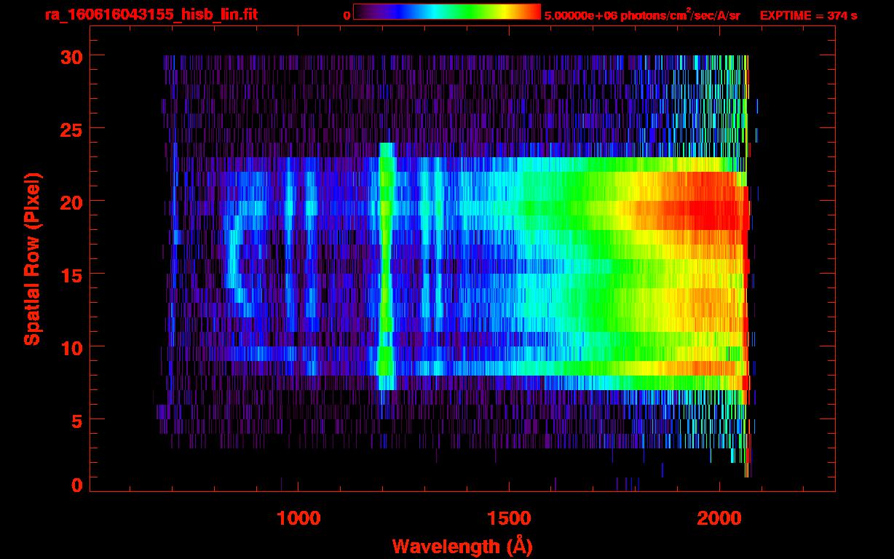
Task: Click the EXPTIME = 374 s text
Action: point(808,15)
